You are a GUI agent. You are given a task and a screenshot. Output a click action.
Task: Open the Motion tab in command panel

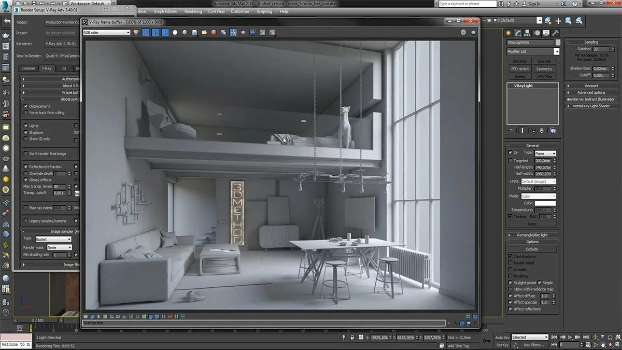click(x=537, y=33)
